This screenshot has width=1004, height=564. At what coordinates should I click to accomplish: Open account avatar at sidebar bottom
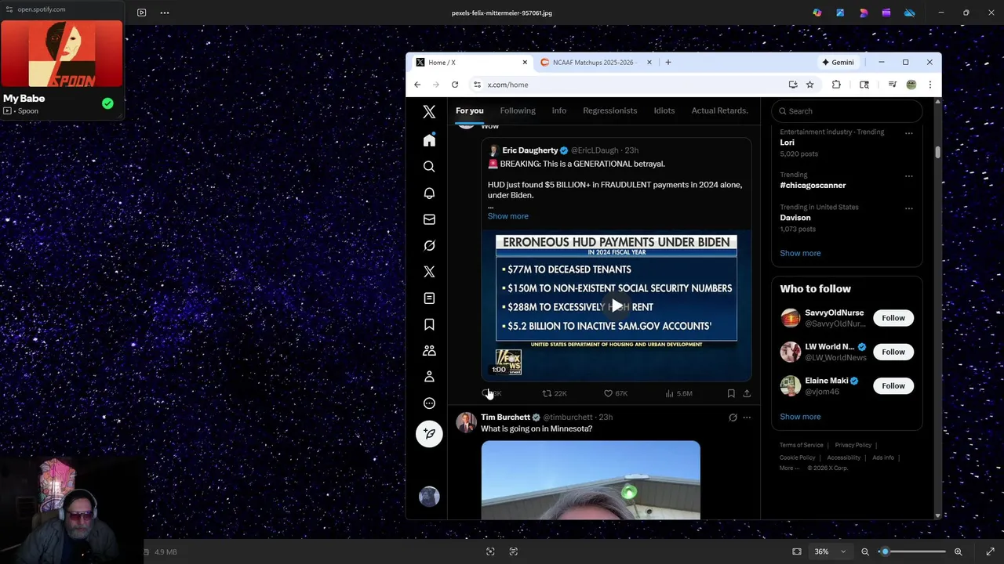429,497
